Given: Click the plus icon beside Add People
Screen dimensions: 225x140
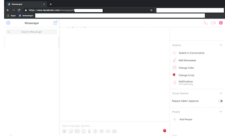Looking at the screenshot, I should pos(174,119).
